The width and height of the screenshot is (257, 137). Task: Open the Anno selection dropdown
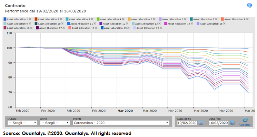tap(55, 123)
